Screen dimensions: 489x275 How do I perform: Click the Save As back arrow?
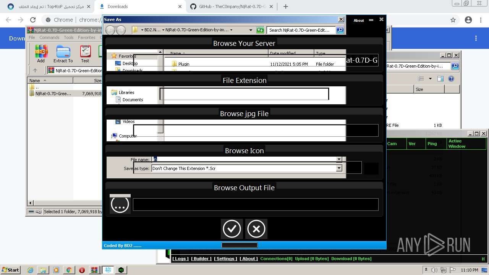[x=110, y=30]
